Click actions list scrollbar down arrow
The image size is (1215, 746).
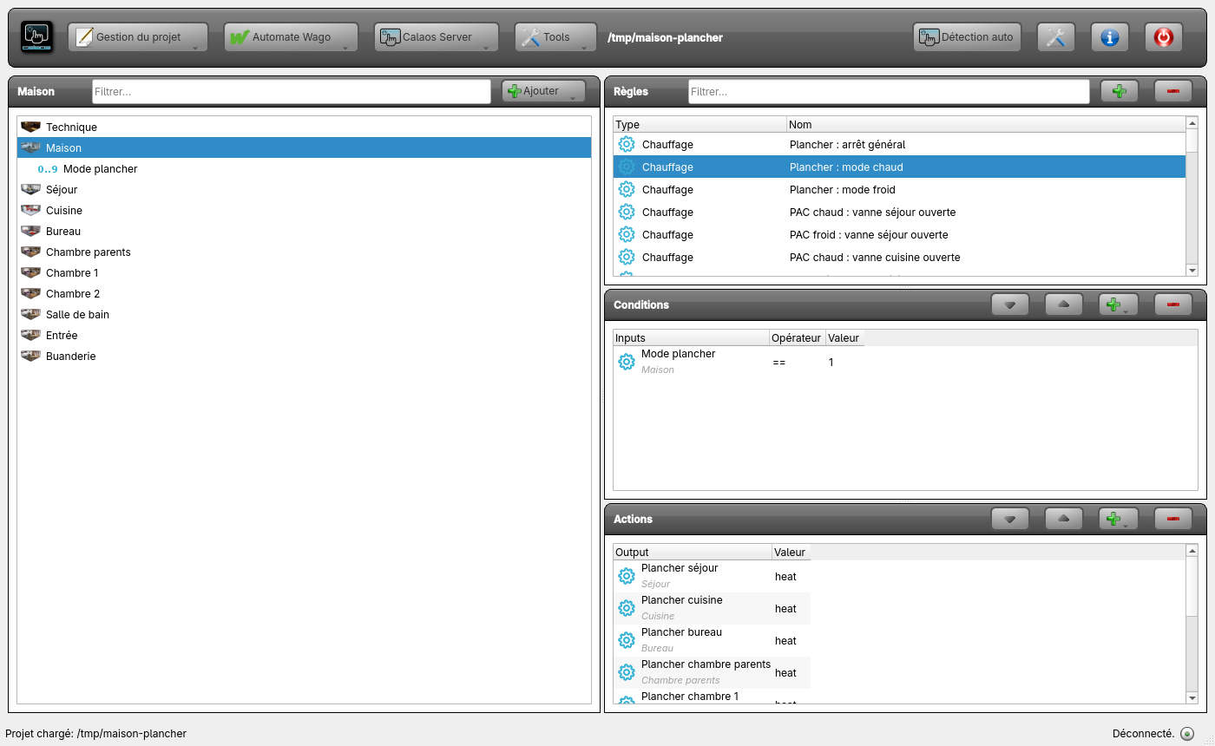pyautogui.click(x=1192, y=697)
